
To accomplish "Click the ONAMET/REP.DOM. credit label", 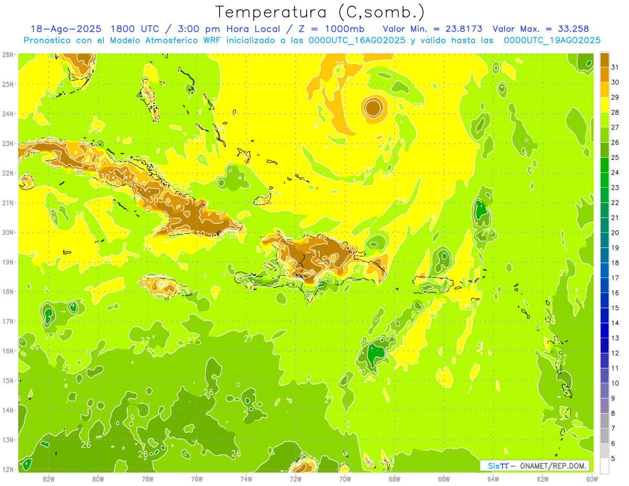I will click(x=554, y=466).
